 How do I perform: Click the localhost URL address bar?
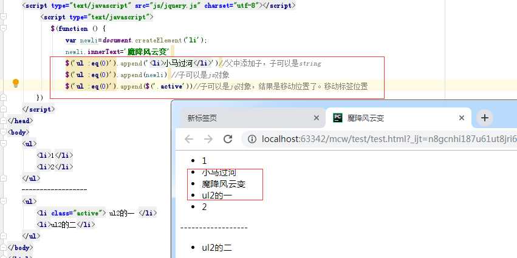(379, 139)
